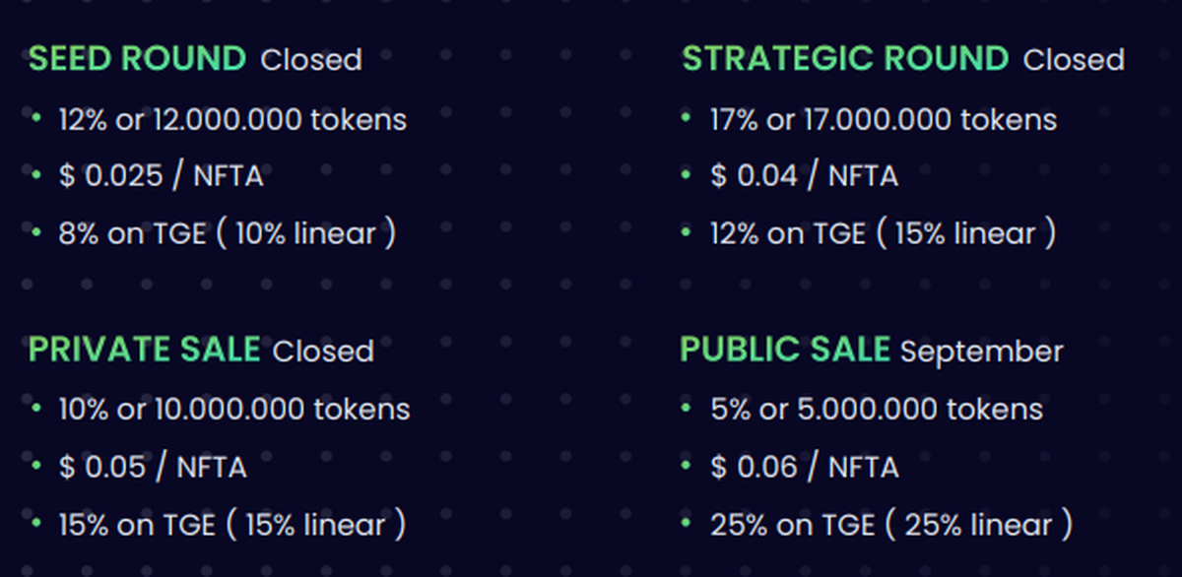This screenshot has width=1182, height=577.
Task: Click the 8% on TGE (10% linear) line
Action: pos(228,234)
